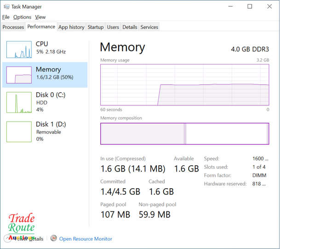This screenshot has width=322, height=249.
Task: Click the Open Resource Monitor link
Action: pos(86,239)
